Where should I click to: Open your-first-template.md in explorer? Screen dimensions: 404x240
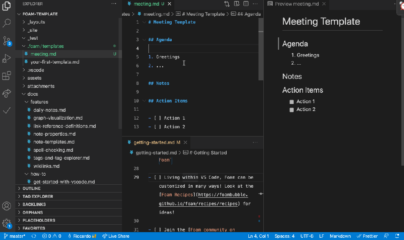tap(55, 62)
